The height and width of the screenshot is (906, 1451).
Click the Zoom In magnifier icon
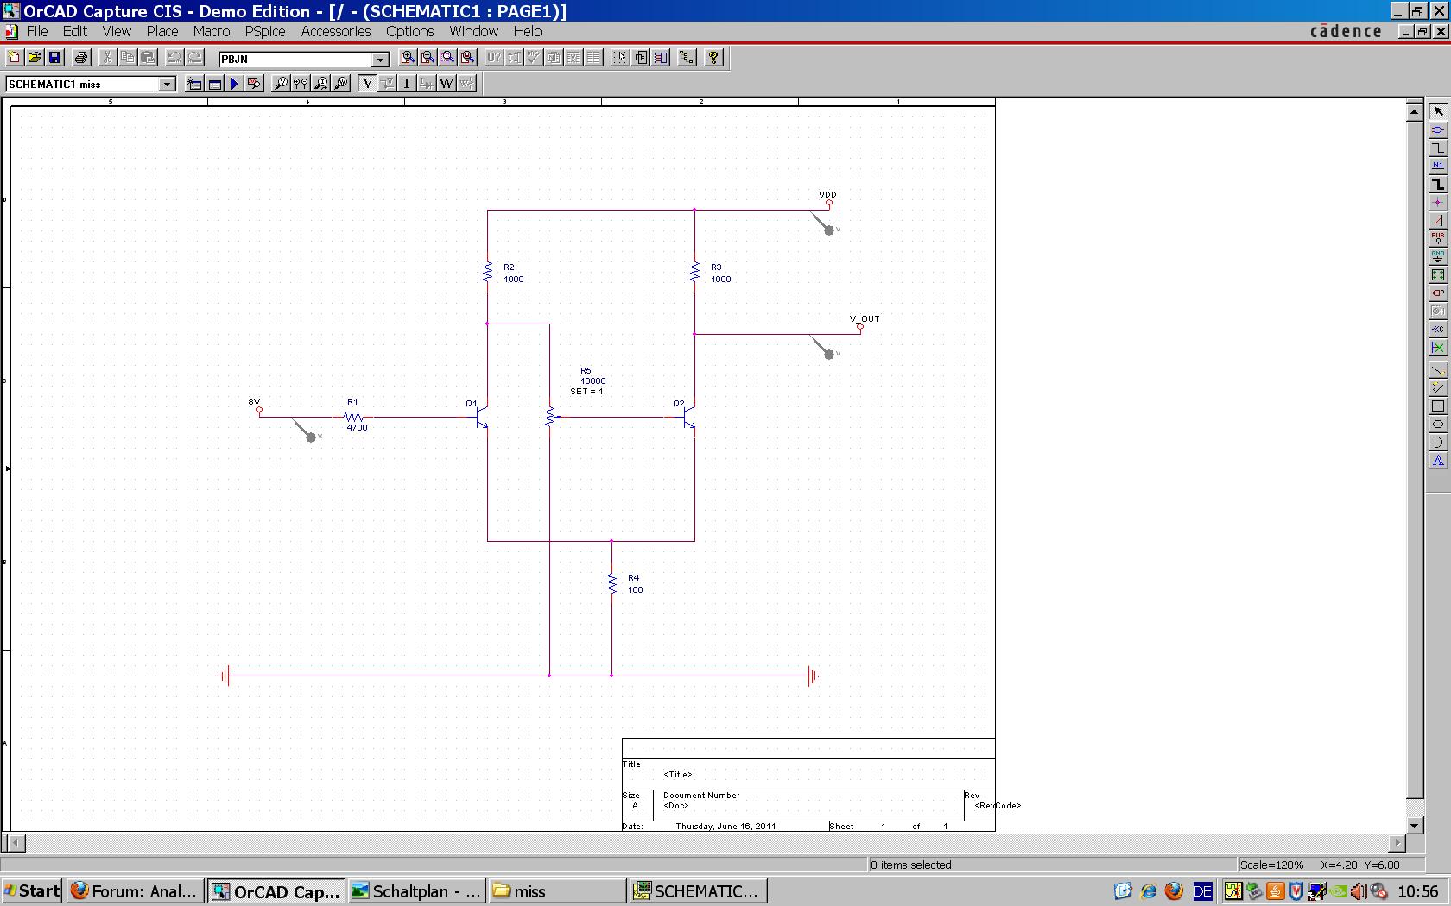(408, 58)
